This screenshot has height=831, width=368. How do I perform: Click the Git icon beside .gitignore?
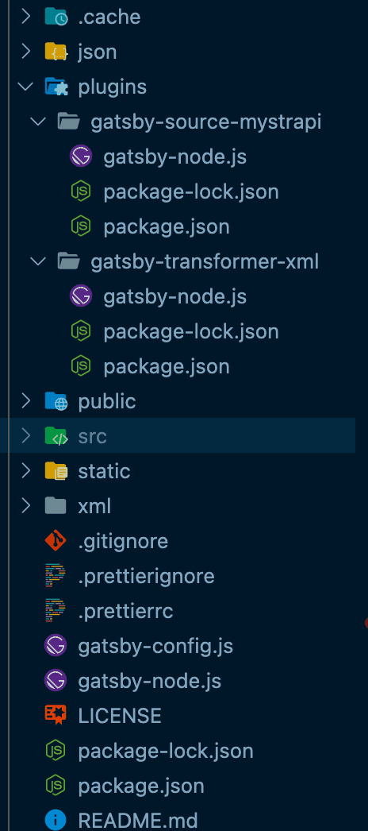[x=56, y=541]
